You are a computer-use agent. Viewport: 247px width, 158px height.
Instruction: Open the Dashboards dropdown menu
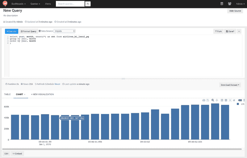pos(19,4)
